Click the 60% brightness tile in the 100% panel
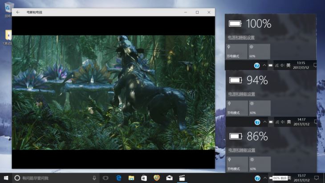This screenshot has height=183, width=325. (259, 51)
